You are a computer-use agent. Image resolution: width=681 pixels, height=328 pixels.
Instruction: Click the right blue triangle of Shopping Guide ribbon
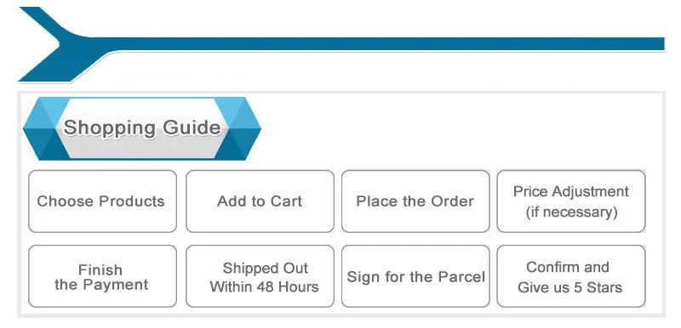(238, 128)
